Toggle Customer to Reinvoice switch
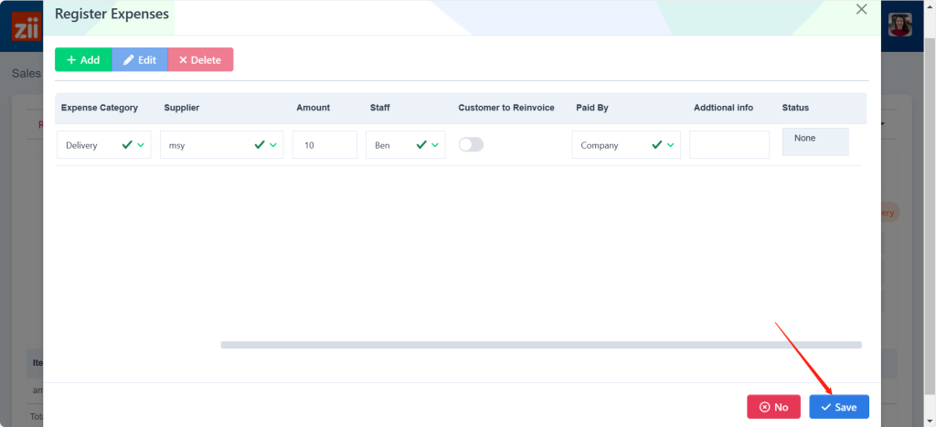936x427 pixels. pos(471,144)
